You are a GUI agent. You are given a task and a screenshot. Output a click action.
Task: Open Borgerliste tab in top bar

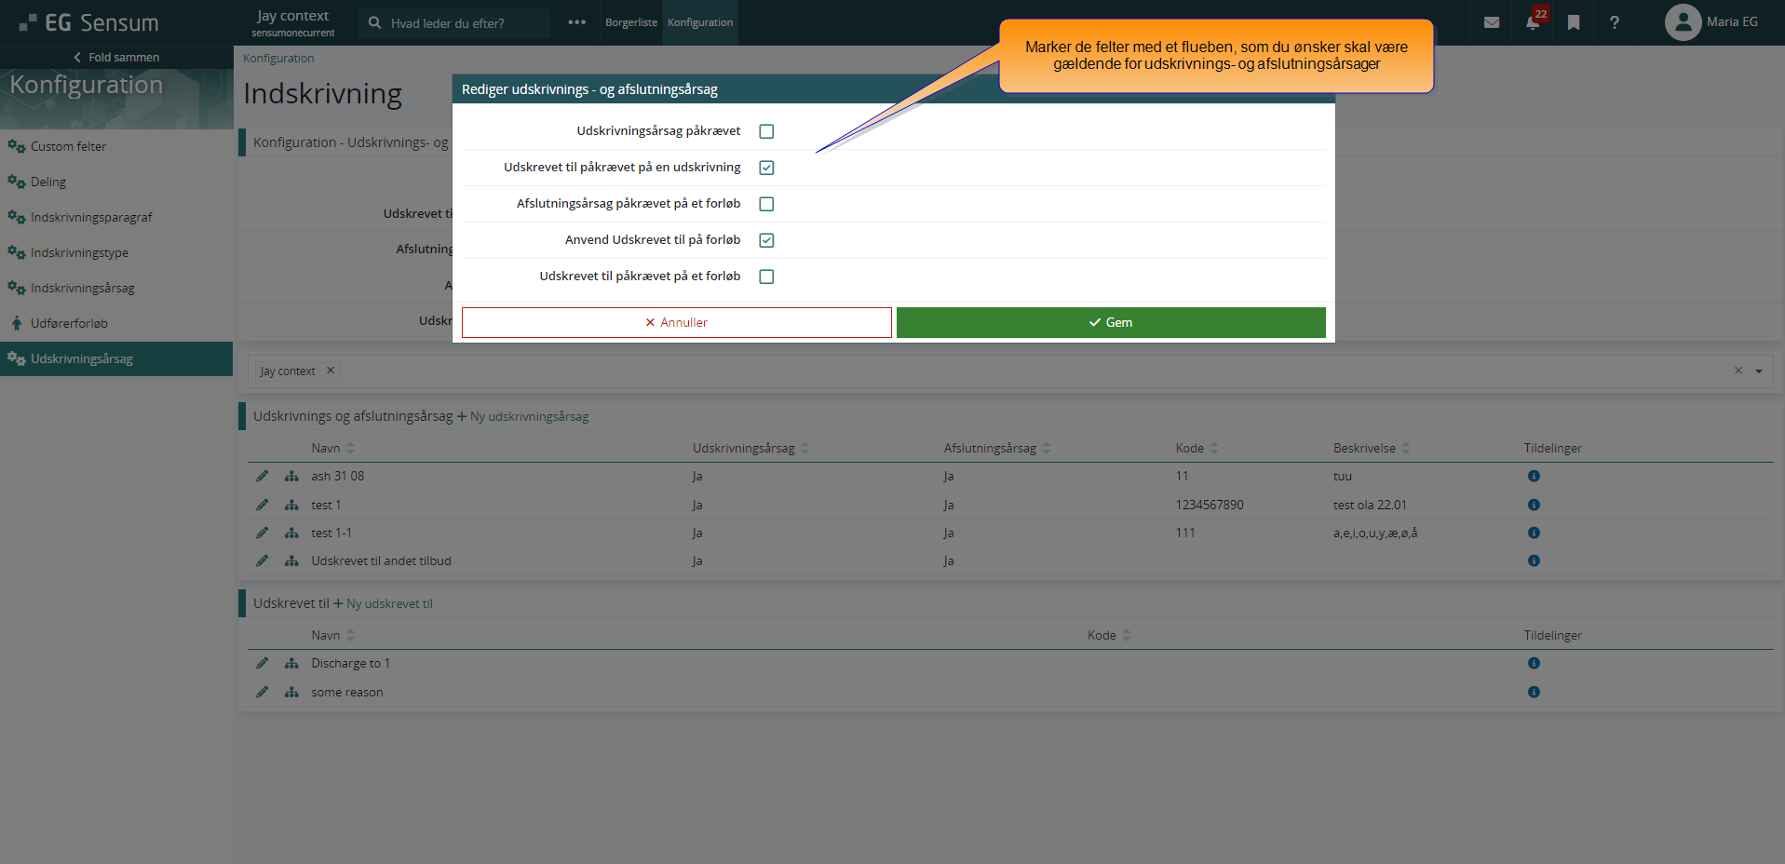(630, 22)
